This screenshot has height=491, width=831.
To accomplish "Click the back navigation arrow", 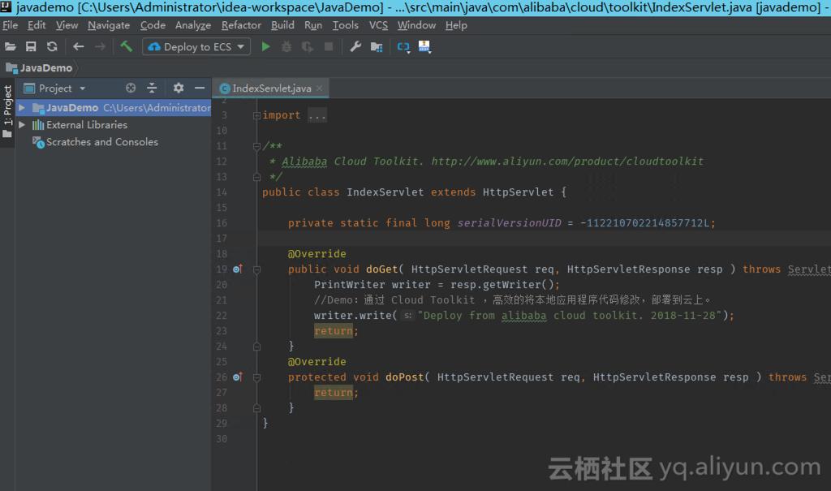I will [78, 47].
